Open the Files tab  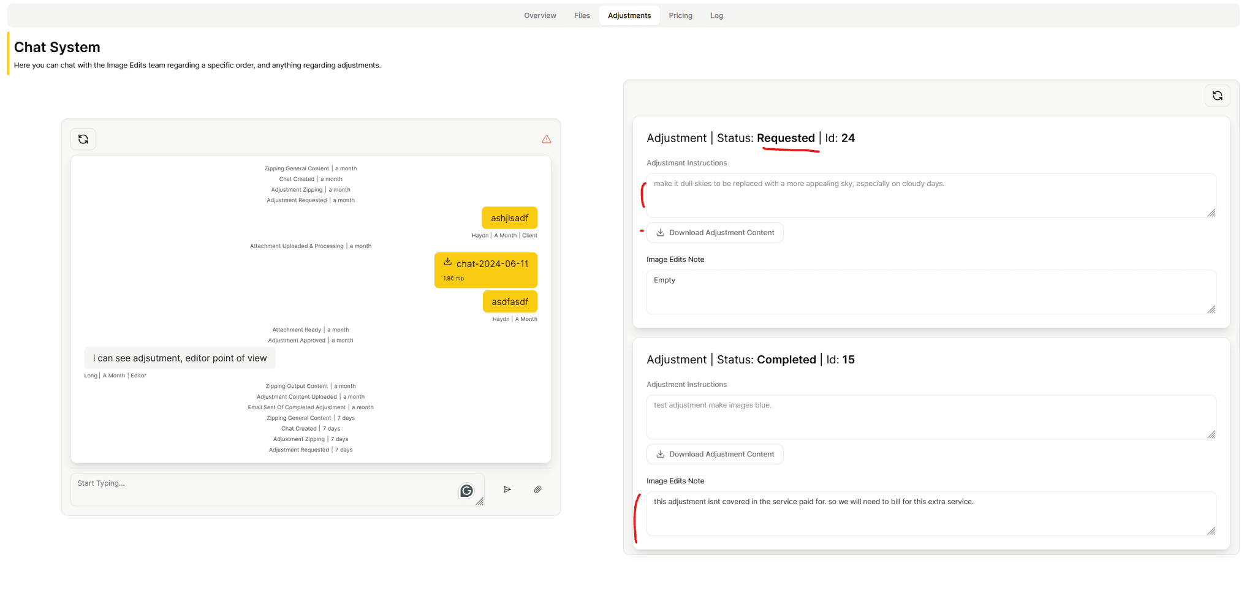[581, 15]
